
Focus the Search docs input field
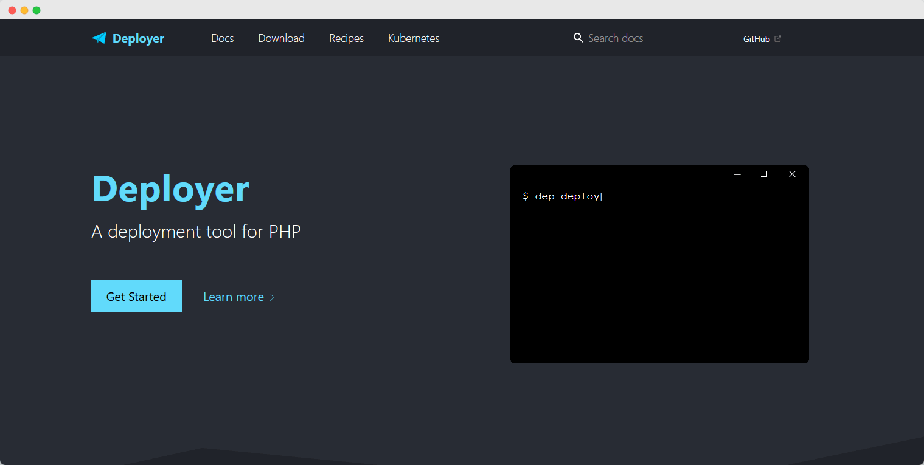pyautogui.click(x=616, y=38)
